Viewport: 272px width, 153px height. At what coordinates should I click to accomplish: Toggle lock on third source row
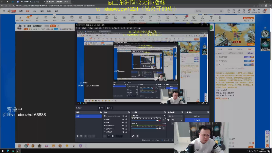click(126, 122)
